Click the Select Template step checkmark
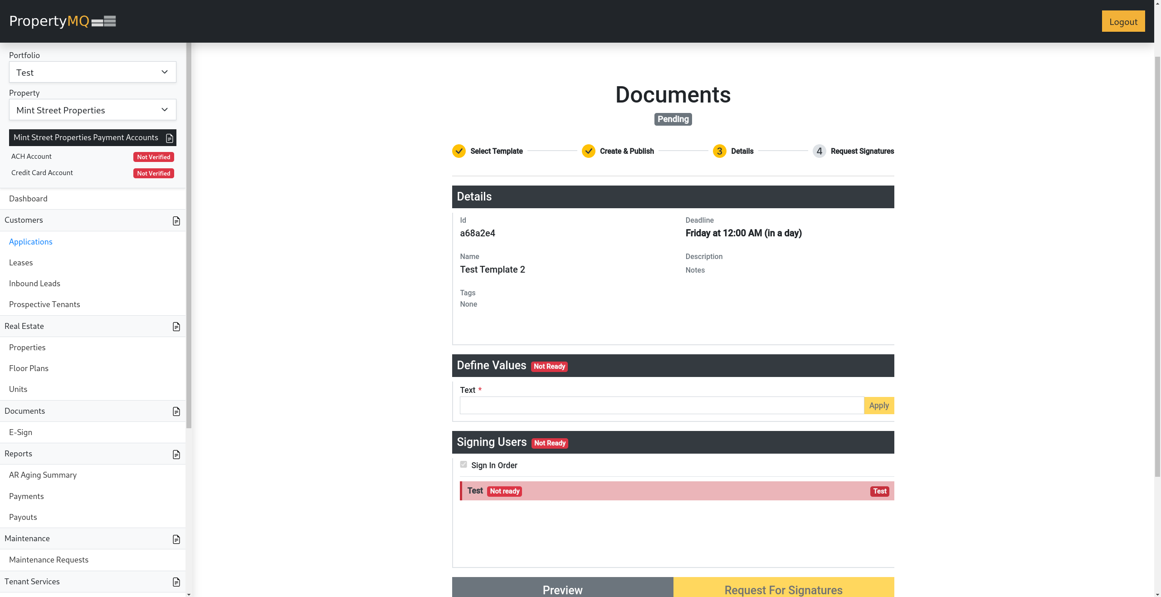Screen dimensions: 1161x597 point(459,151)
